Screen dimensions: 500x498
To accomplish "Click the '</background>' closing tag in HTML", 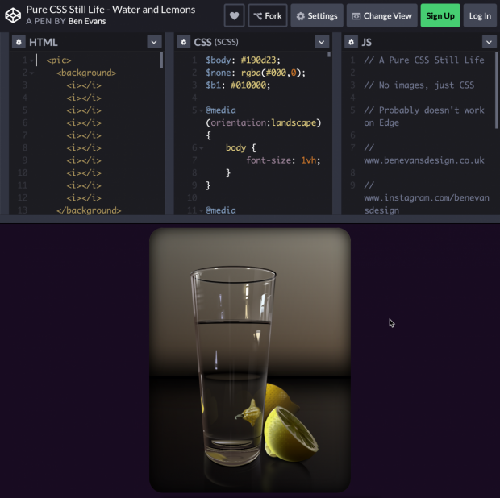I will [89, 210].
